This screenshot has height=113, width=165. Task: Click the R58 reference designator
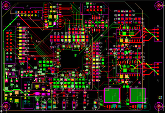(x=116, y=11)
